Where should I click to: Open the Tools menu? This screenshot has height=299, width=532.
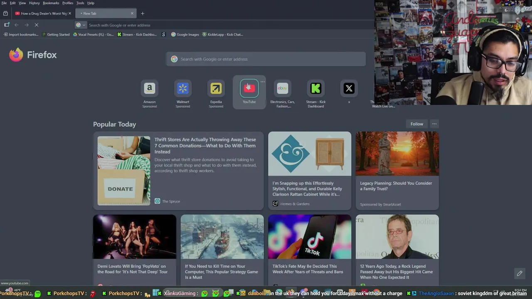point(80,3)
